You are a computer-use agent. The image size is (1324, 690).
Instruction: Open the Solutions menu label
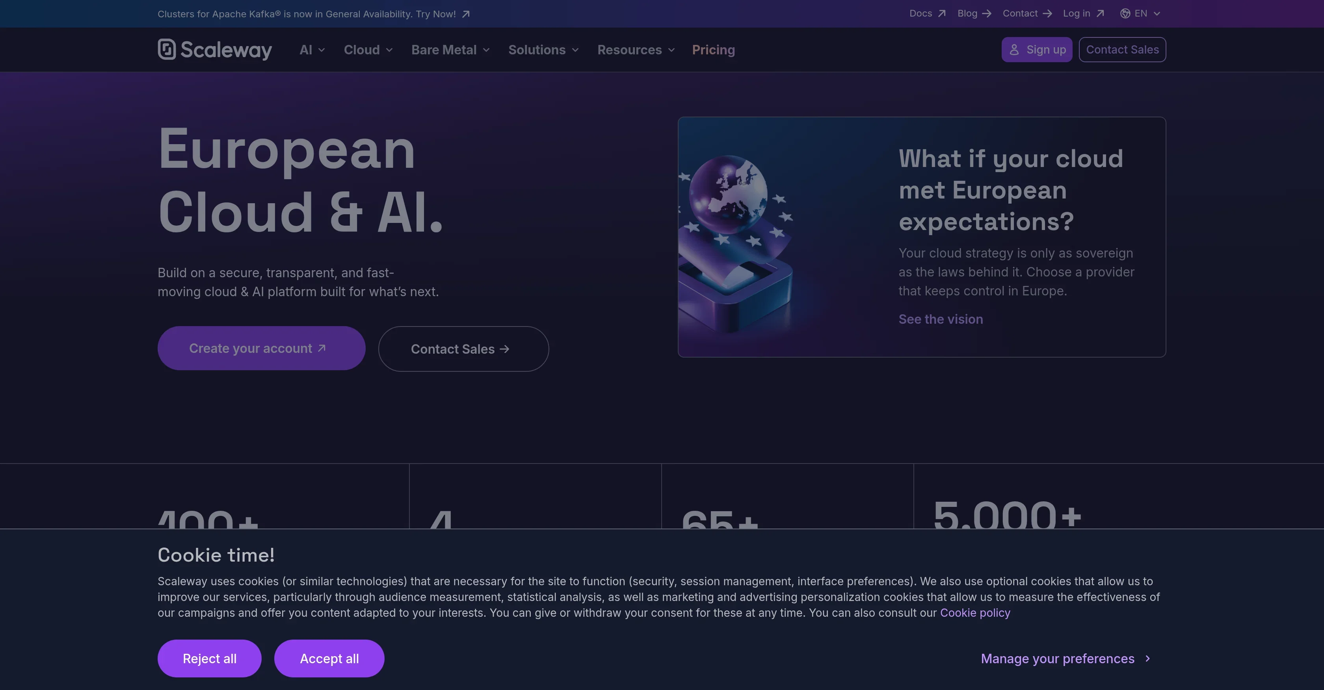537,50
